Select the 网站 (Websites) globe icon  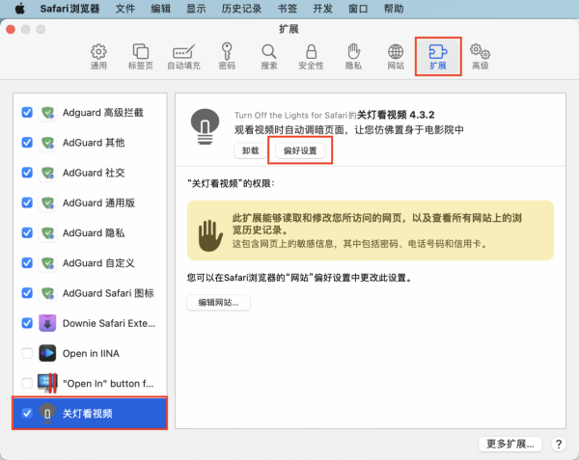coord(396,57)
